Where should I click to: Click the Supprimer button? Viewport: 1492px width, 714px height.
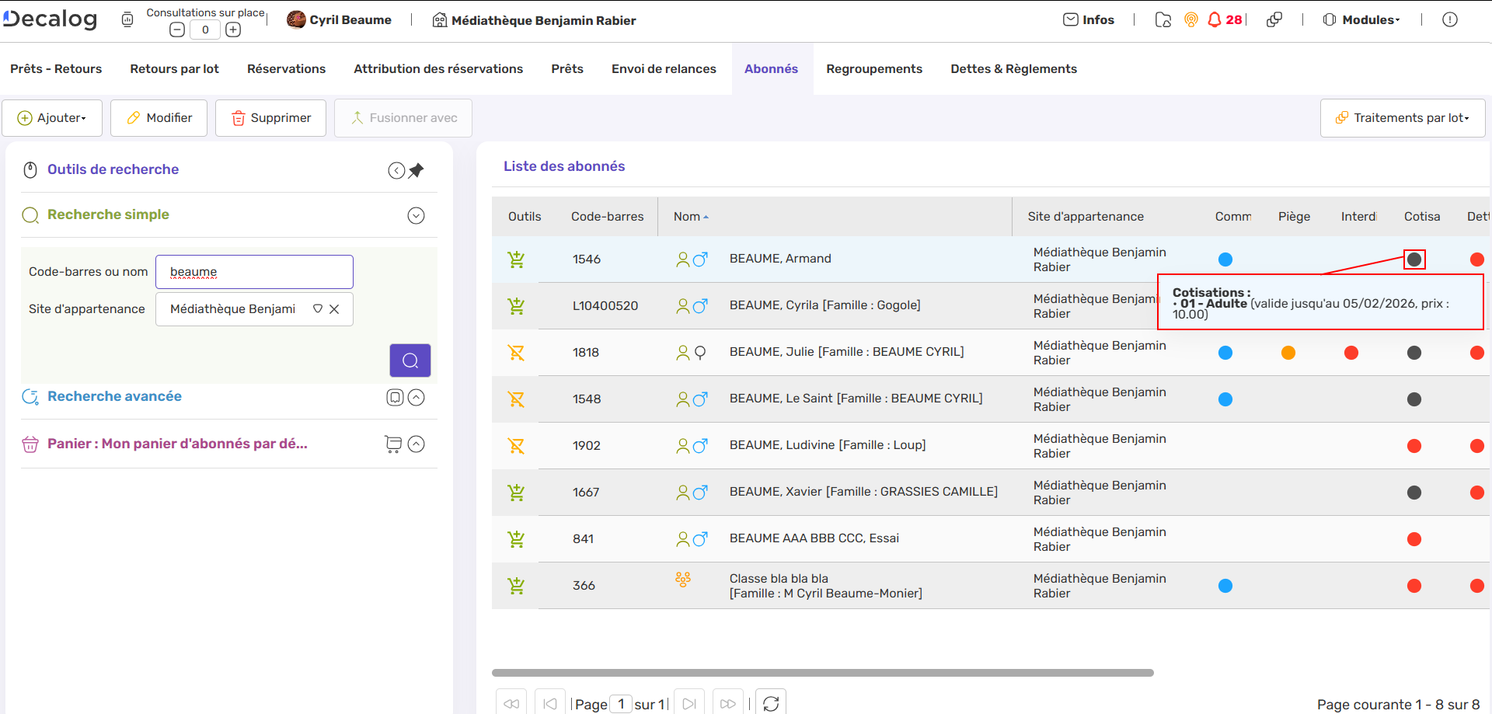click(270, 118)
